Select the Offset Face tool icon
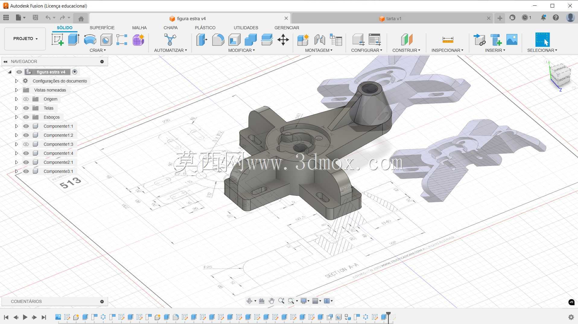This screenshot has height=324, width=578. 267,39
